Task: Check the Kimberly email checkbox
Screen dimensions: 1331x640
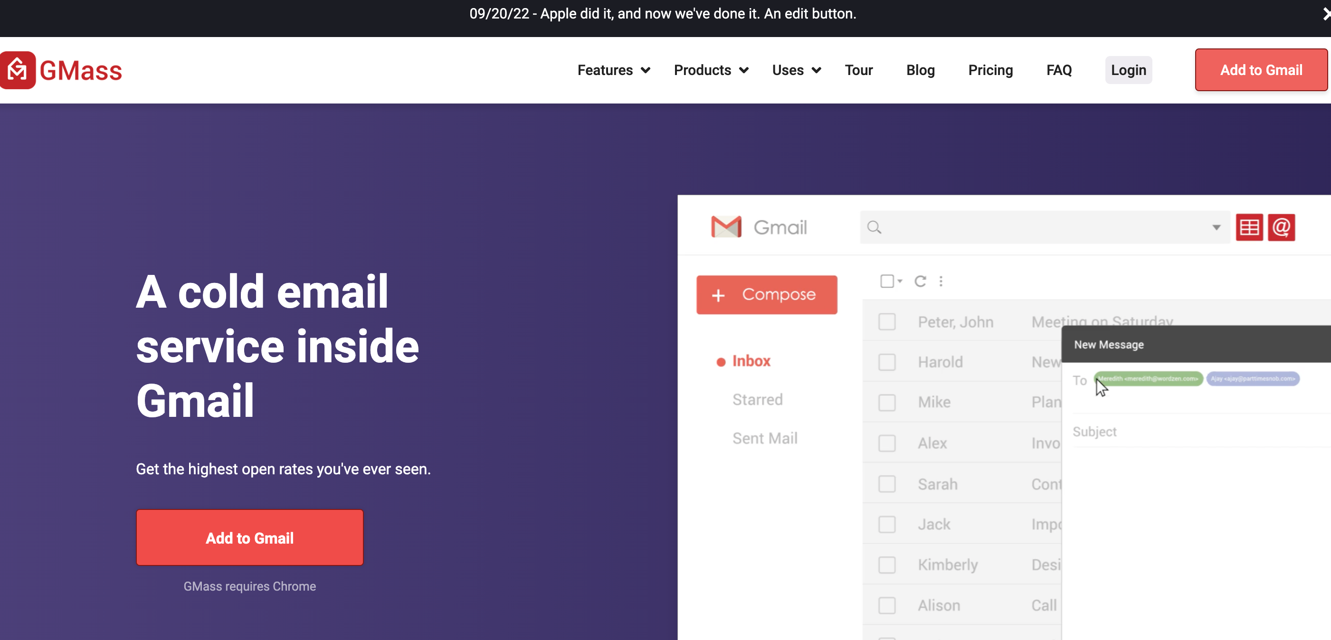Action: 887,565
